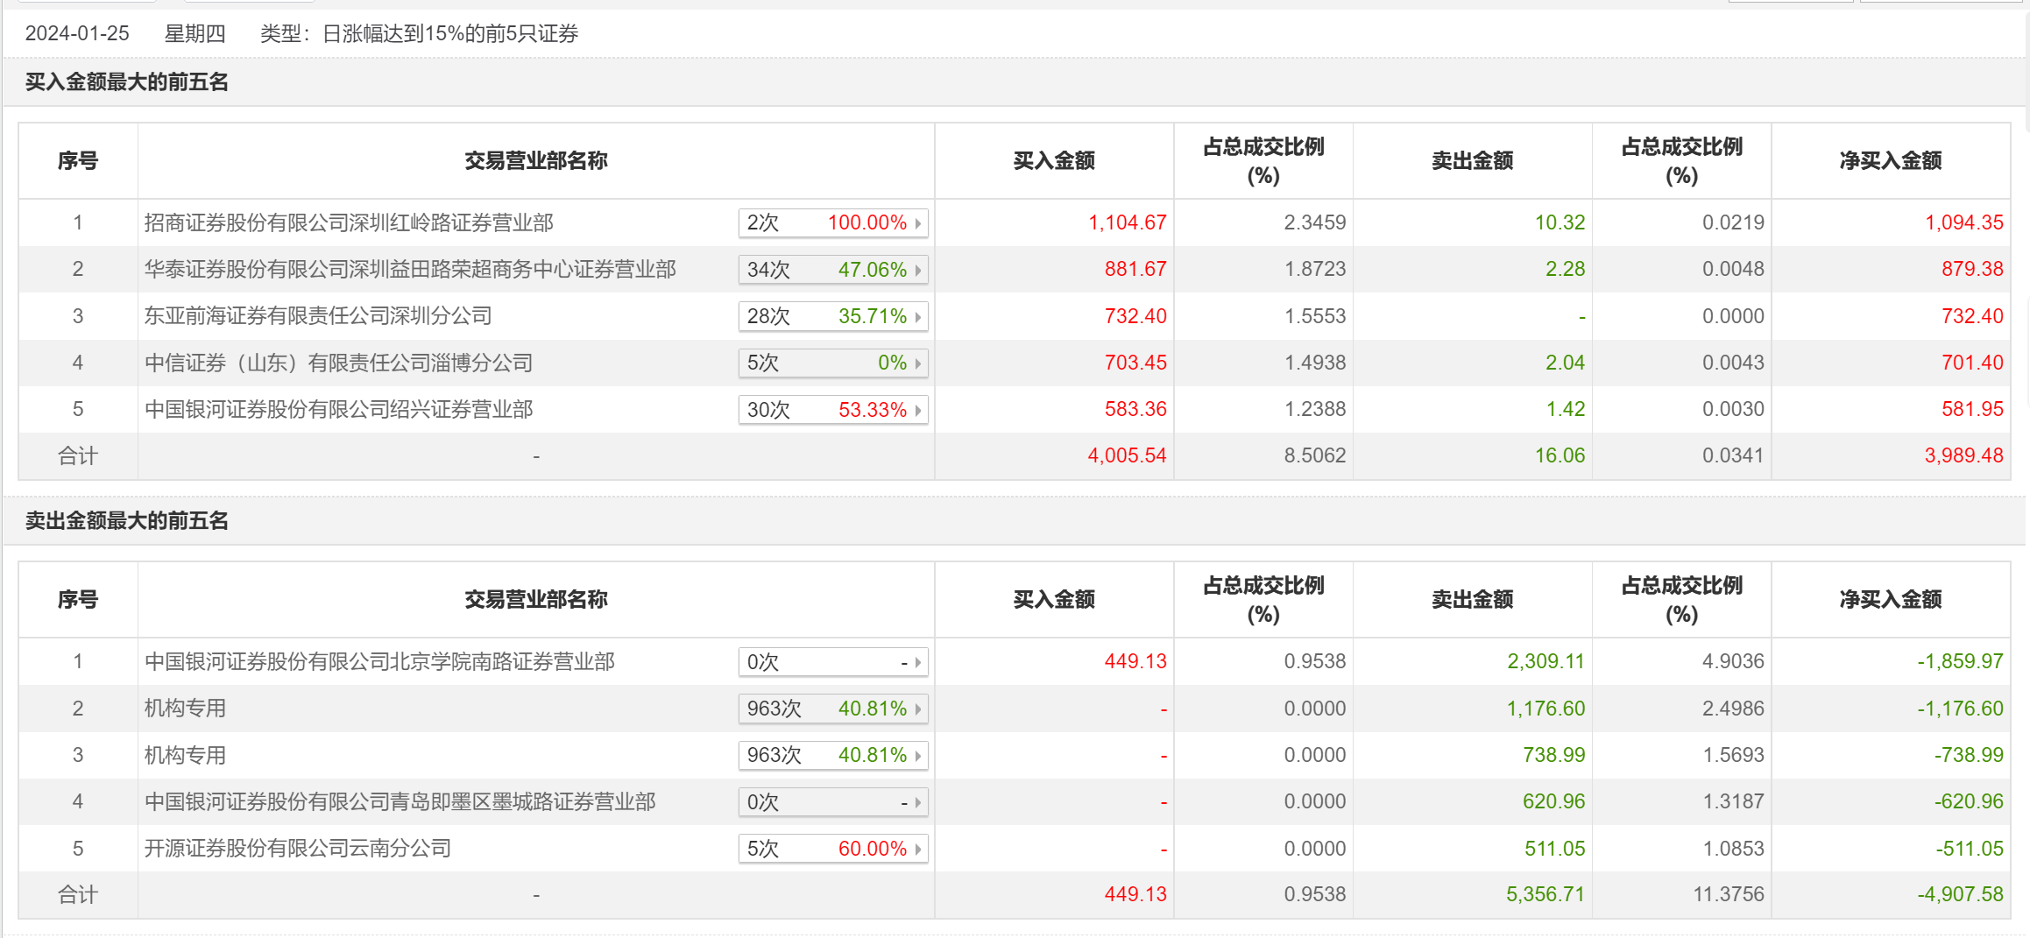Click arrow icon next to 53.33%
This screenshot has height=938, width=2030.
coord(918,410)
